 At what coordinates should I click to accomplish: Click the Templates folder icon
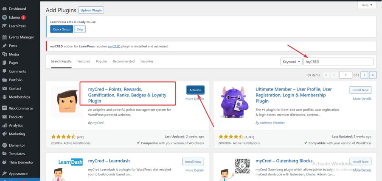coord(4,154)
